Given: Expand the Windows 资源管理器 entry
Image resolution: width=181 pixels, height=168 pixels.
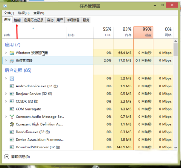Looking at the screenshot, I should (x=6, y=53).
